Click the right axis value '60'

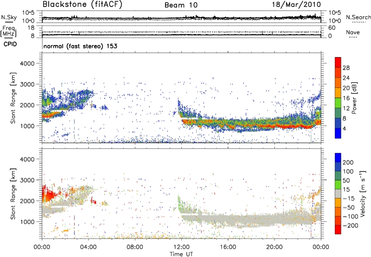pyautogui.click(x=332, y=28)
